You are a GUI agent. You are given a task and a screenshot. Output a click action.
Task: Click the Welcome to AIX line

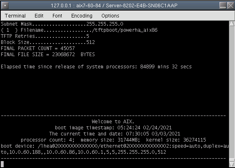[113, 122]
